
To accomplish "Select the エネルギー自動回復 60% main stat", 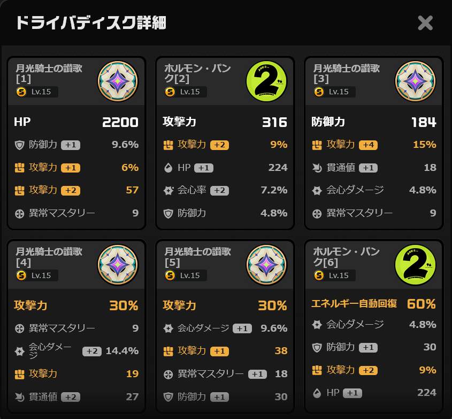I will coord(373,304).
